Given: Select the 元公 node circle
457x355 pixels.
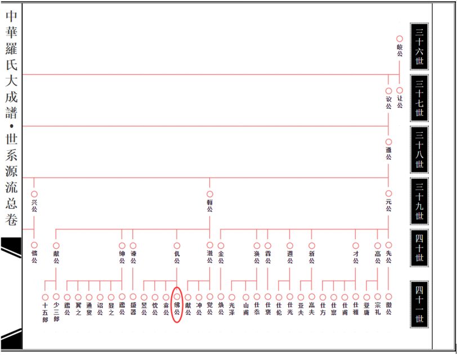Looking at the screenshot, I should point(388,194).
